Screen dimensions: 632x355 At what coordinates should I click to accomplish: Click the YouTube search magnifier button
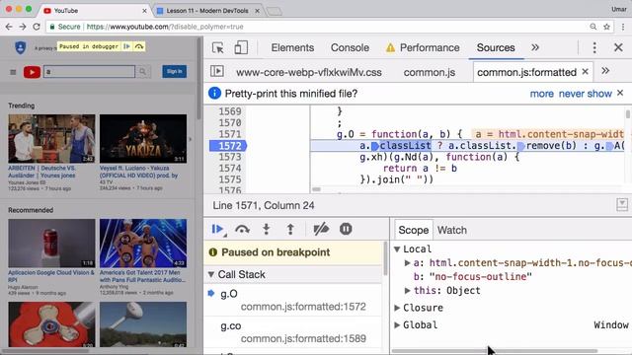[x=142, y=72]
